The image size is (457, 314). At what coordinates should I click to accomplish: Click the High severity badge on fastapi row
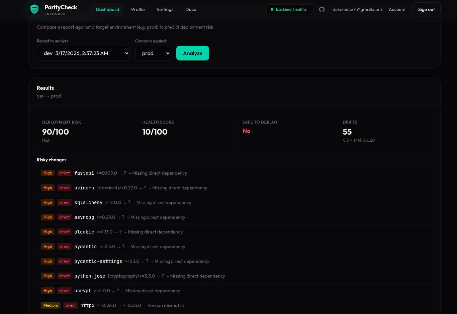(x=48, y=173)
